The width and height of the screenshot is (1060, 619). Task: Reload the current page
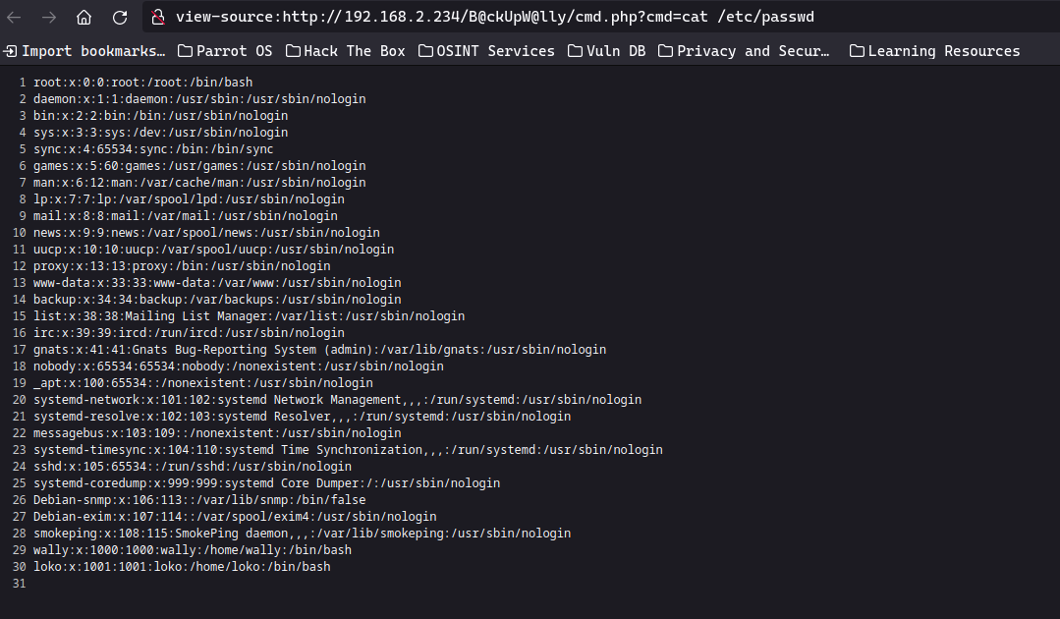[120, 17]
